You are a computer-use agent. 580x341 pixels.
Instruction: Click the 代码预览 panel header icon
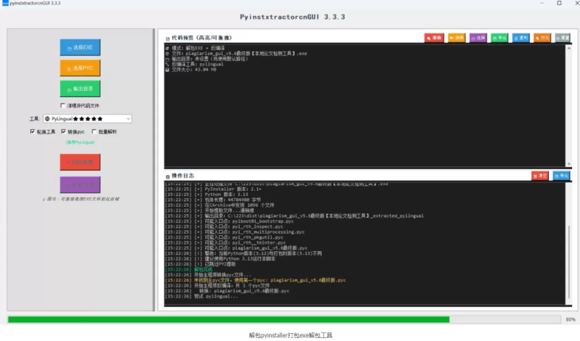167,38
